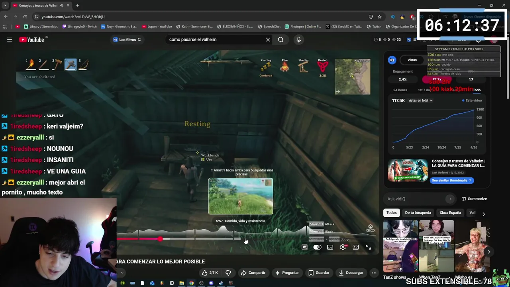Select Todos chip filter

[392, 212]
